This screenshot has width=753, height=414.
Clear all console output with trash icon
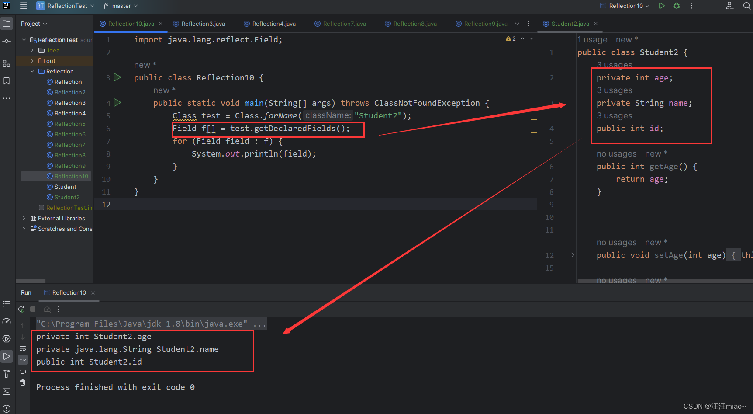(23, 383)
